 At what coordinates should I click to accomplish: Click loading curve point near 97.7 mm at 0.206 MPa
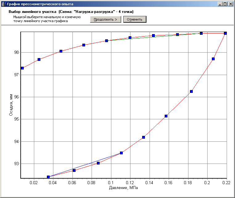click(x=213, y=59)
